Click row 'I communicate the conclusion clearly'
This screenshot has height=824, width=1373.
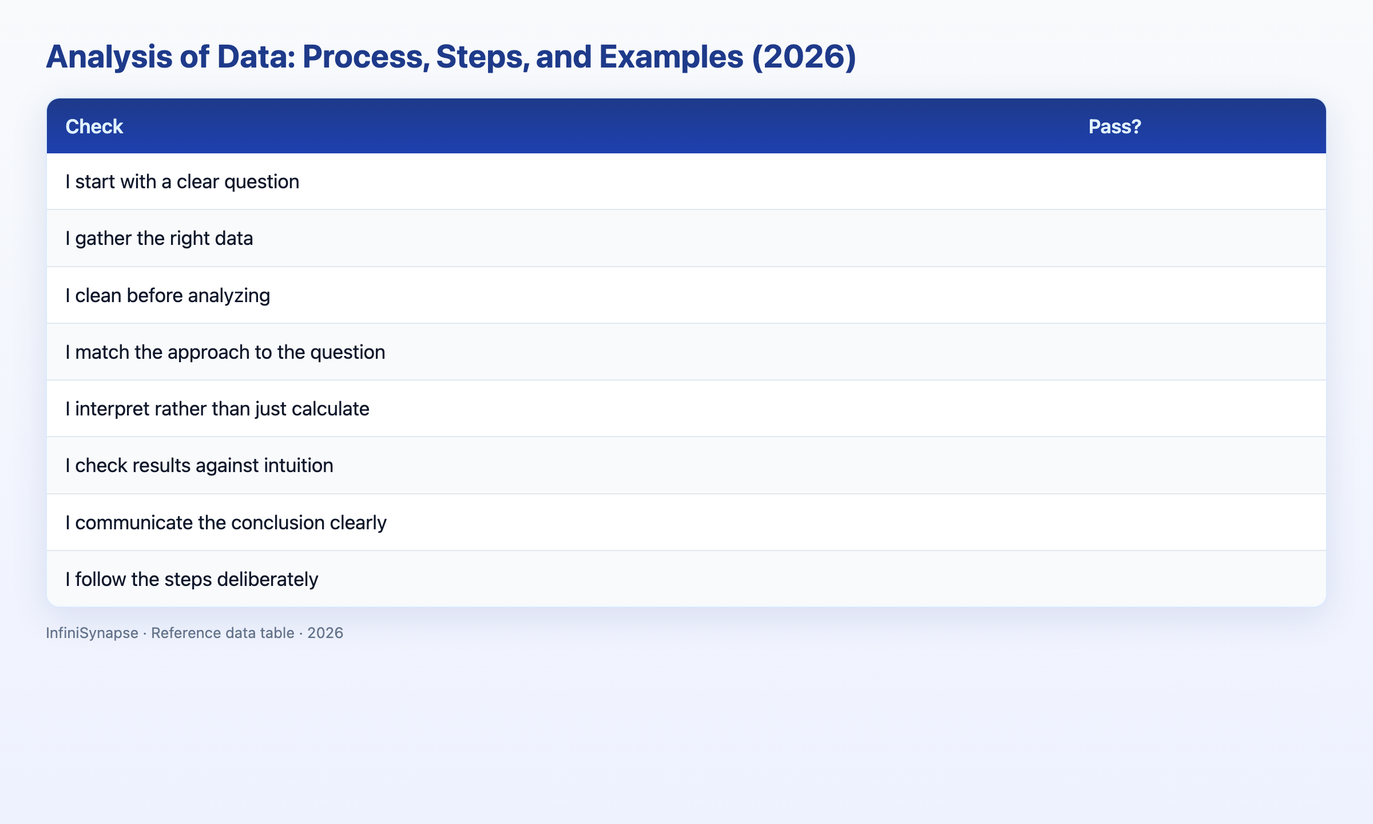687,522
